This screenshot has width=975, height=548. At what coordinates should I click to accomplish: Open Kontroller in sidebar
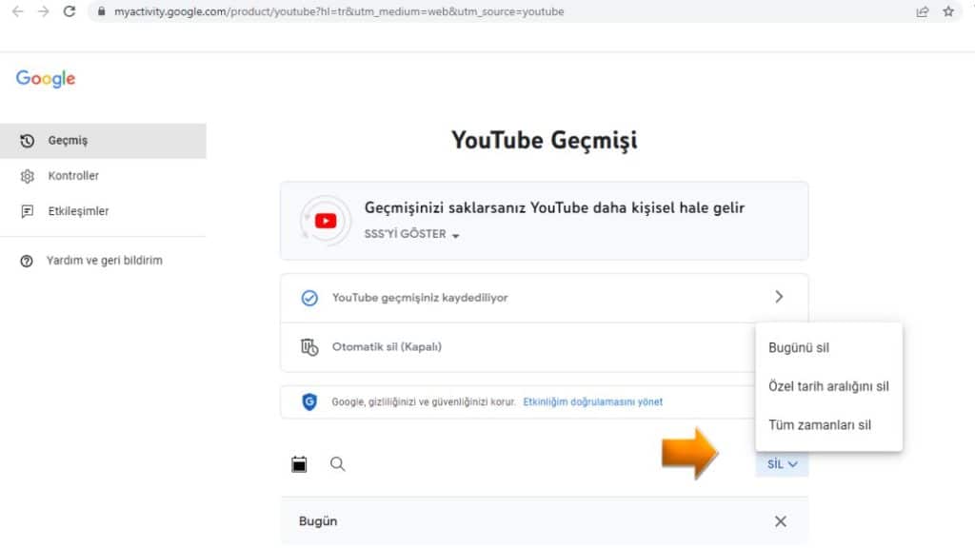[x=103, y=176]
